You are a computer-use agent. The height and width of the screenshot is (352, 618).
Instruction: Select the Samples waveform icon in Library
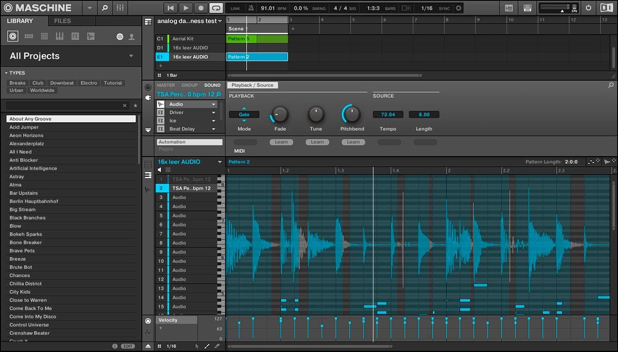pyautogui.click(x=91, y=36)
